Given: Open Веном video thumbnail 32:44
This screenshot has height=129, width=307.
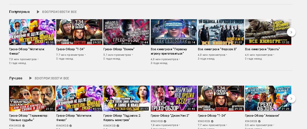Looking at the screenshot, I should pos(126,32).
